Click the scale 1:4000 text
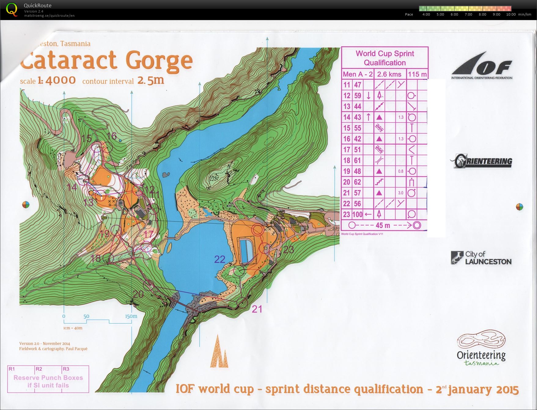 tap(48, 80)
